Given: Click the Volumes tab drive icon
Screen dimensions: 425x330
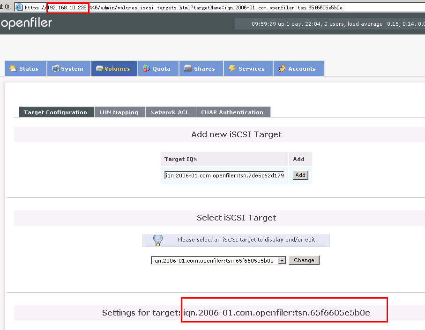Looking at the screenshot, I should 99,68.
